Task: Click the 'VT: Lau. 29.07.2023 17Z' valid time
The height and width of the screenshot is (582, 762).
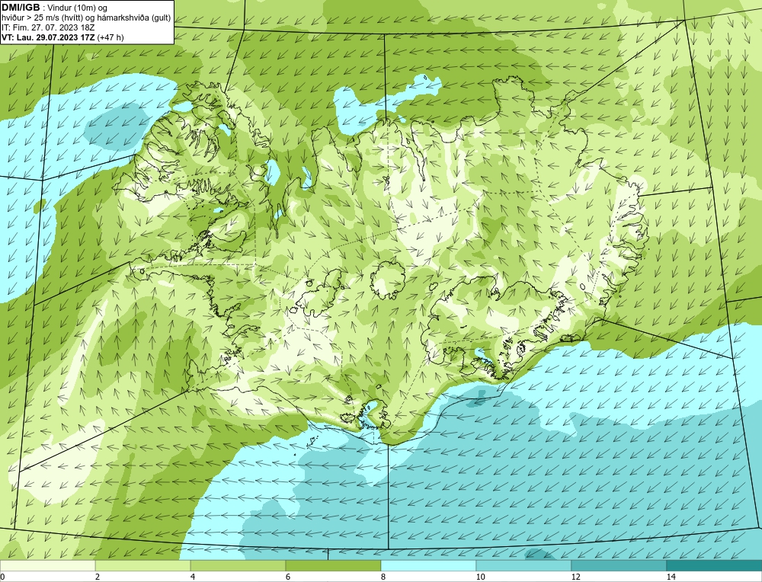Action: click(x=48, y=37)
